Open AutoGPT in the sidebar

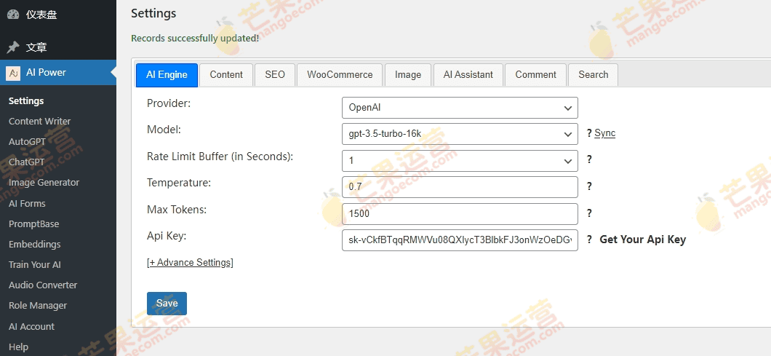pyautogui.click(x=27, y=142)
